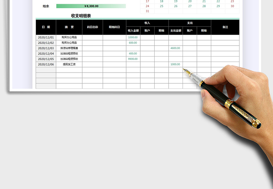Click the 排涝站修理餐费 summary cell
273x189 pixels.
(x=69, y=48)
